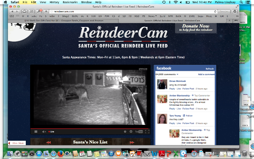The height and width of the screenshot is (159, 254).
Task: Click the plus add-bookmark toolbar button
Action: (x=46, y=12)
